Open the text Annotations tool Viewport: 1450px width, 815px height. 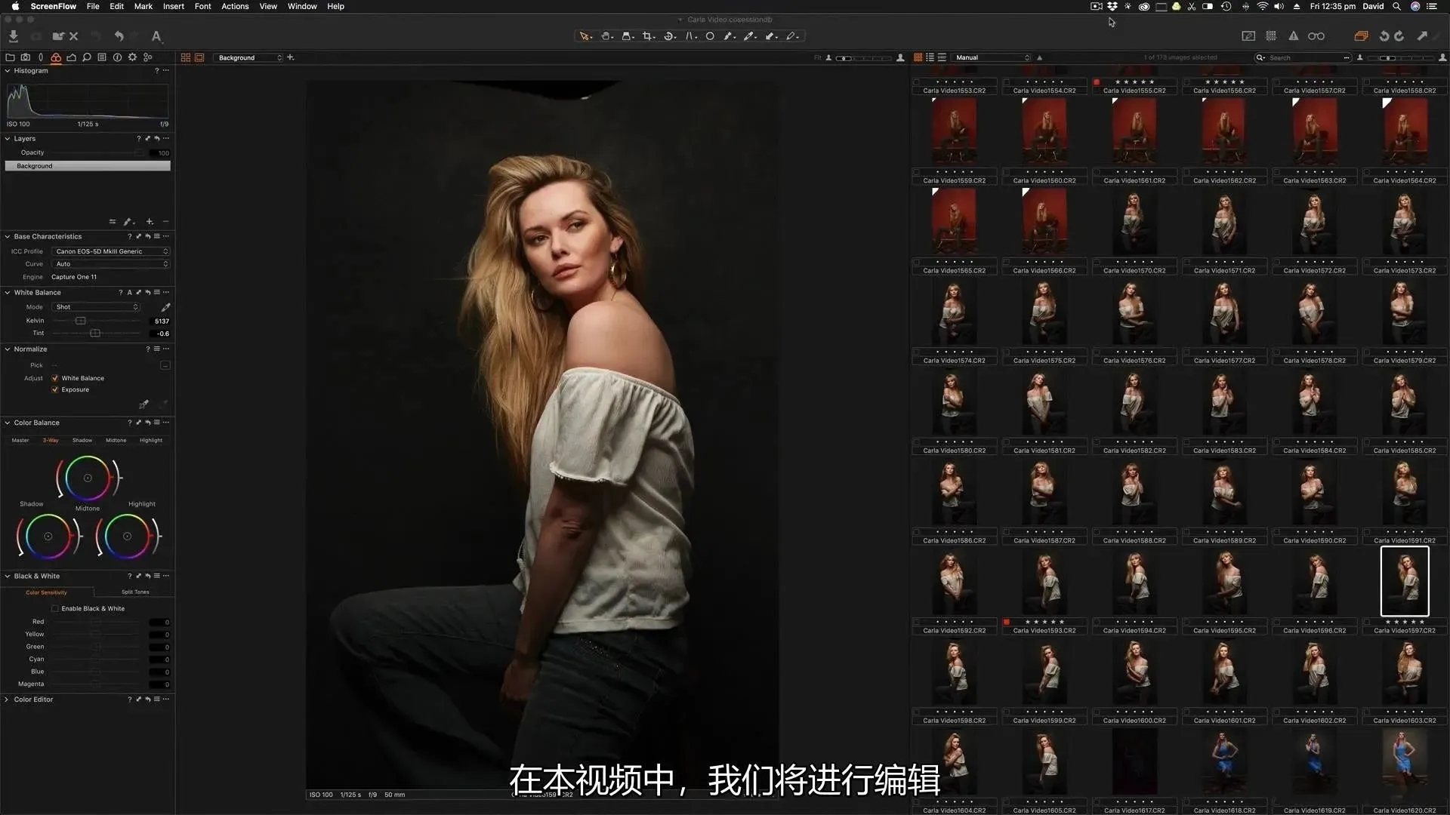tap(156, 35)
